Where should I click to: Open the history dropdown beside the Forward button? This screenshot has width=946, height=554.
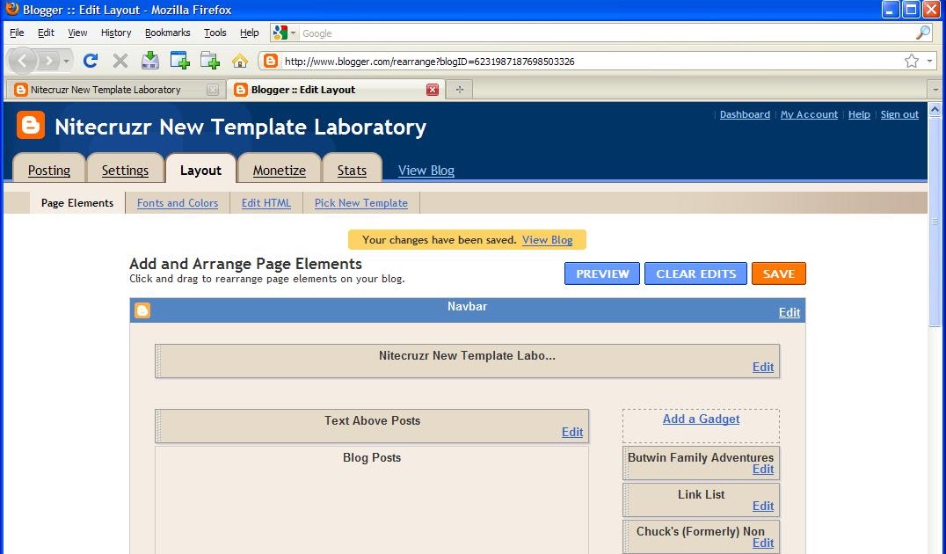point(66,61)
